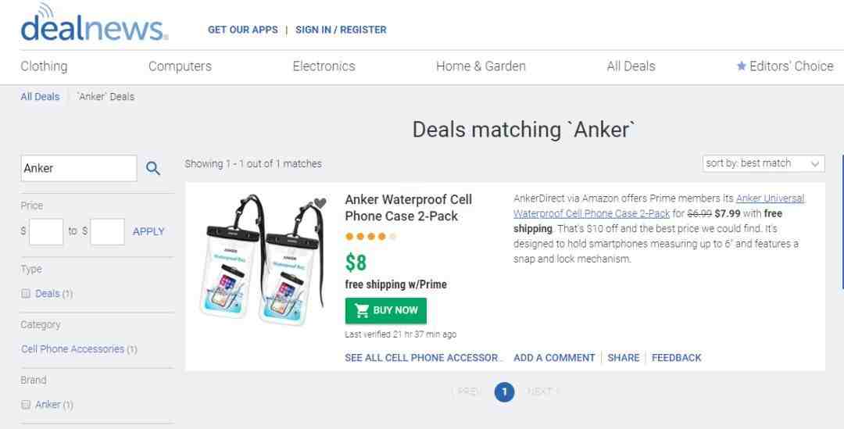This screenshot has width=844, height=429.
Task: Select page 1 in pagination
Action: pyautogui.click(x=504, y=391)
